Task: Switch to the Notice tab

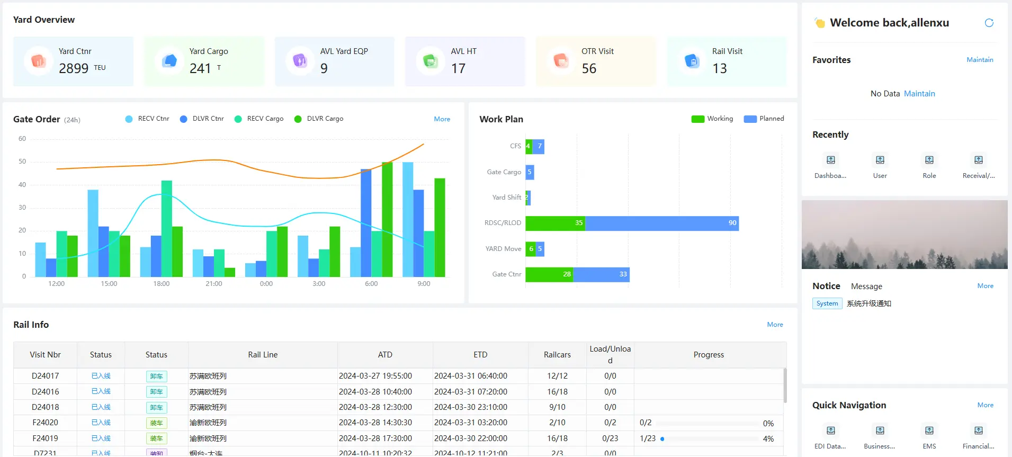Action: click(826, 286)
